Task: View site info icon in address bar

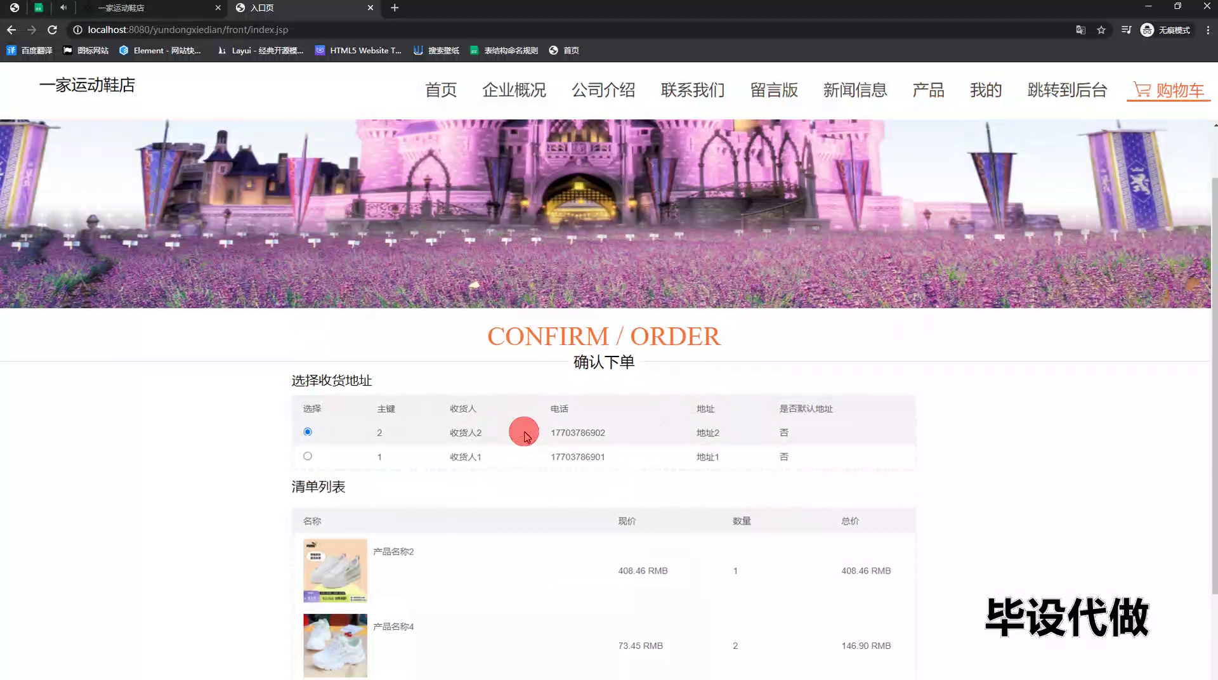Action: 77,30
